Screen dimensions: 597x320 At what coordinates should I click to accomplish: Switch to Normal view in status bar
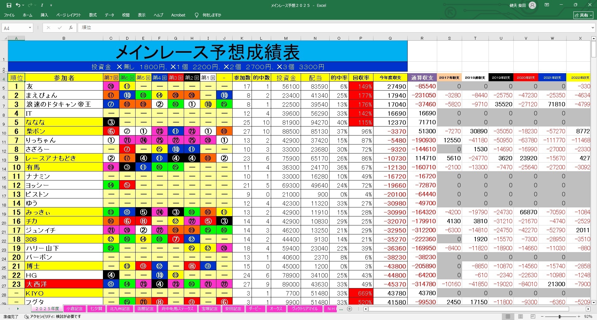pos(508,317)
